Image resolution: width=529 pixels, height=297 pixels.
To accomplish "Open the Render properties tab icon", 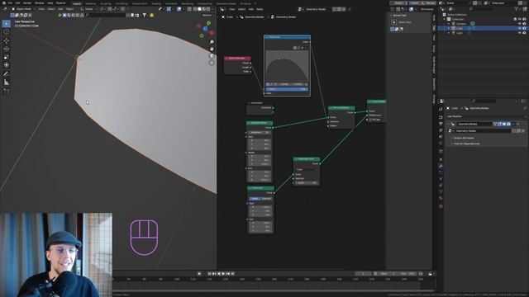I will [x=441, y=117].
